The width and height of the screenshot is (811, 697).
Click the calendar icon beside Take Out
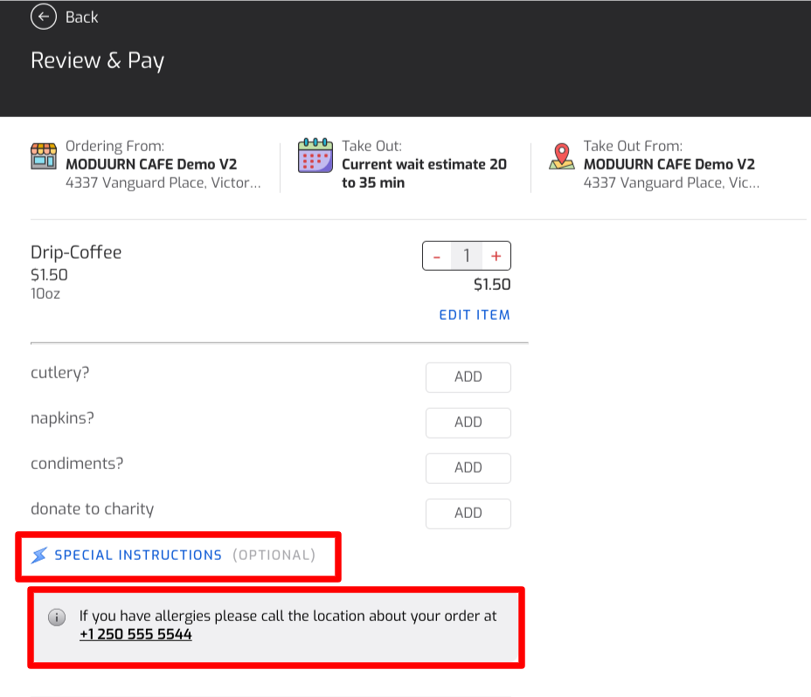(x=315, y=155)
